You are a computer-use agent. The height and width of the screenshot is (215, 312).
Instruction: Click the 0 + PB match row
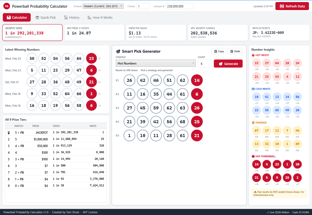click(x=56, y=186)
